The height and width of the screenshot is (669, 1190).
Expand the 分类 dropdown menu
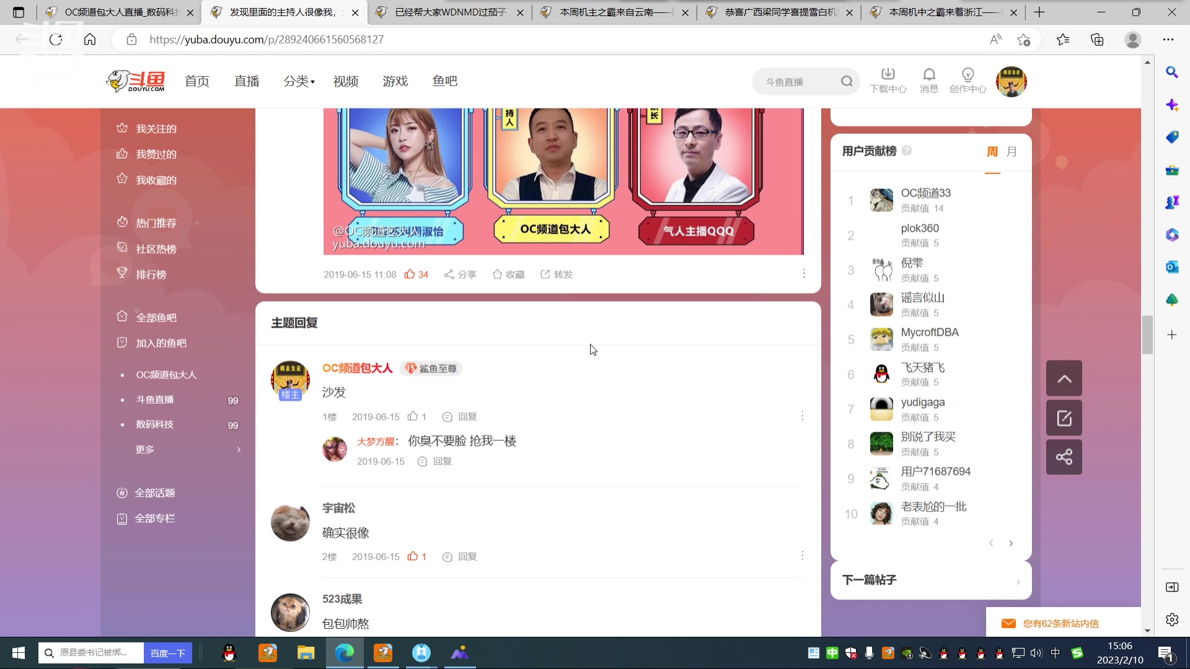tap(299, 81)
